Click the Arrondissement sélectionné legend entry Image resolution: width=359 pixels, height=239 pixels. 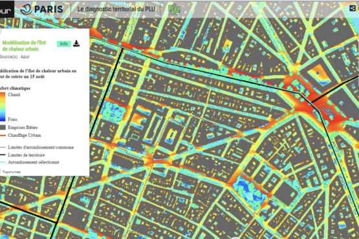[34, 162]
